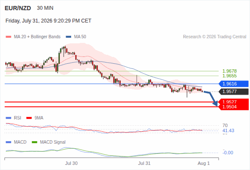Image resolution: width=250 pixels, height=170 pixels.
Task: Click the MA 20 + Bollinger Bands legend swatch
Action: pos(8,37)
